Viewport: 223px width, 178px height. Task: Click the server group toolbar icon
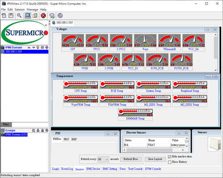coord(35,16)
